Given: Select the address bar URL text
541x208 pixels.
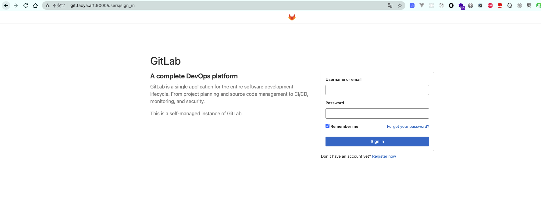Looking at the screenshot, I should pyautogui.click(x=102, y=5).
